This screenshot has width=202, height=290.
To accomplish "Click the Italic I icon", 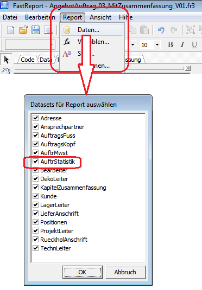I will pos(182,44).
